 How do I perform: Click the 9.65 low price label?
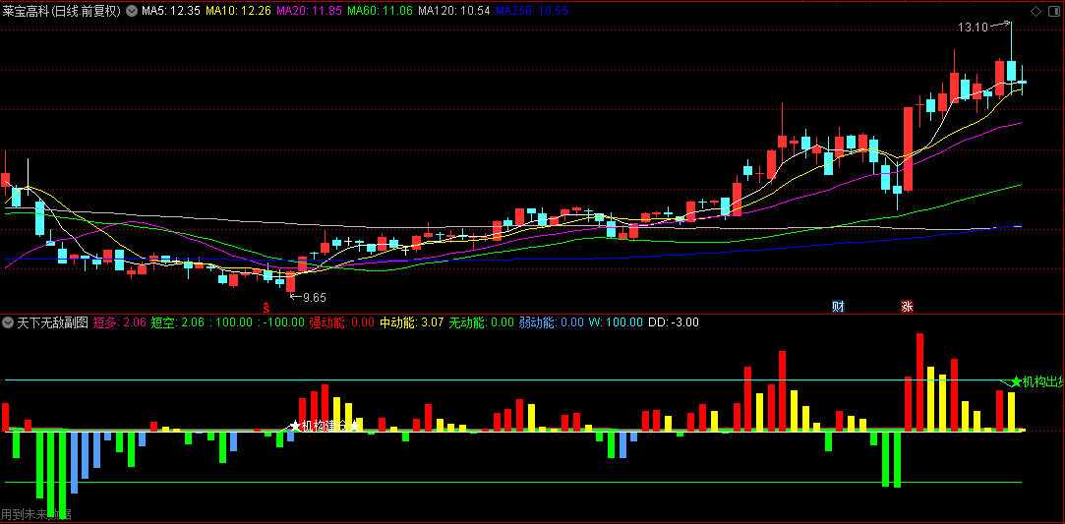click(x=315, y=297)
